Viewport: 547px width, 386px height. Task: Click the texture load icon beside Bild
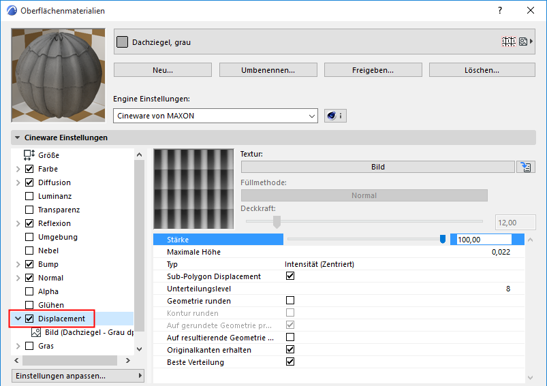pos(526,167)
